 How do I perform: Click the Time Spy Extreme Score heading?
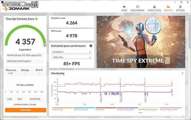pos(20,19)
